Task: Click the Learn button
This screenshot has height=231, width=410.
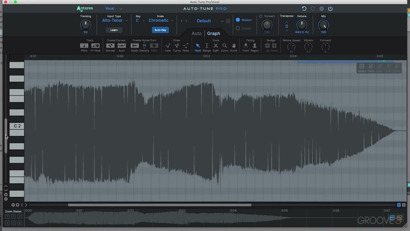Action: point(114,30)
